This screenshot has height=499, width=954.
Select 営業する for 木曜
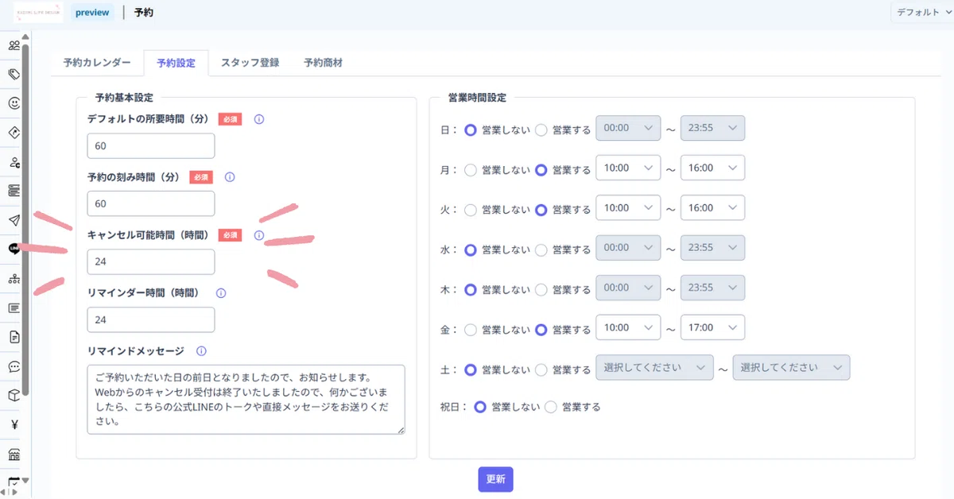(541, 288)
